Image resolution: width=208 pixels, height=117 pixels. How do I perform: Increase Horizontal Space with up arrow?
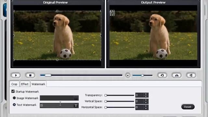coord(146,106)
